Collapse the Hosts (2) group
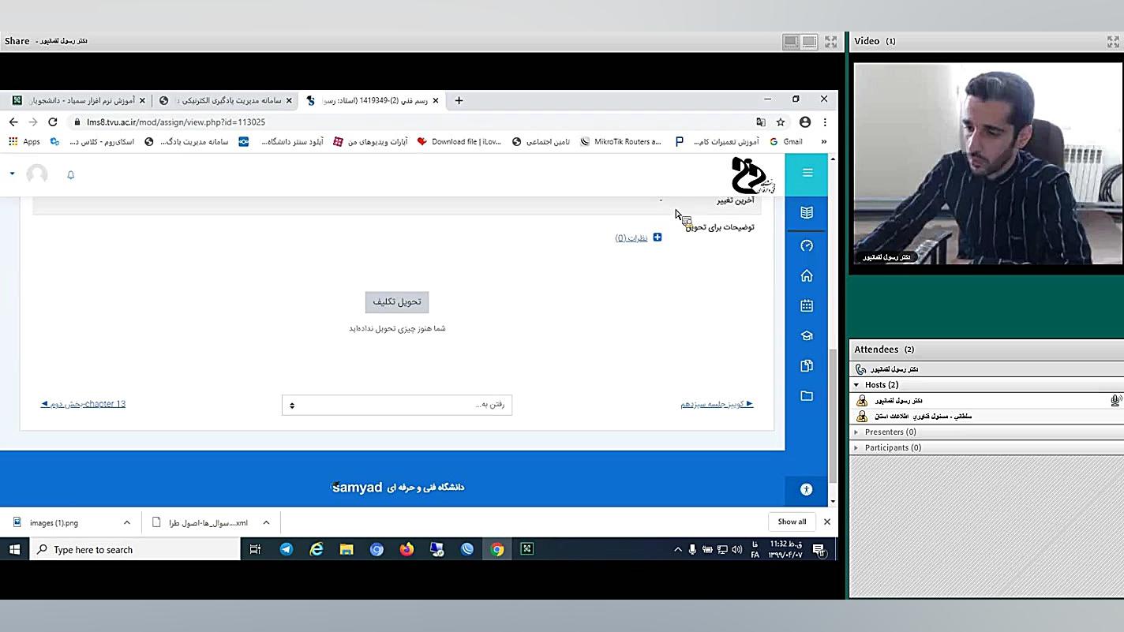This screenshot has height=632, width=1124. [856, 385]
